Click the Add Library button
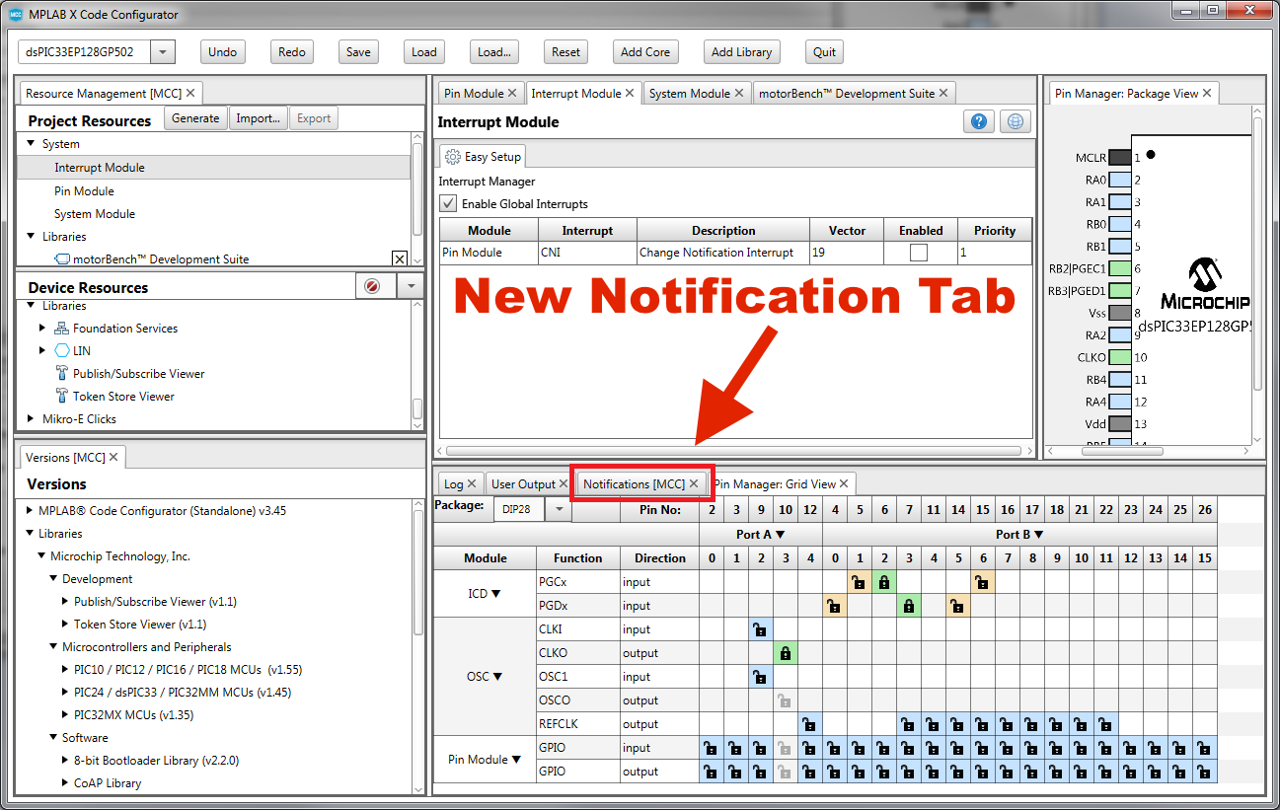Screen dimensions: 1280x810 pyautogui.click(x=741, y=52)
